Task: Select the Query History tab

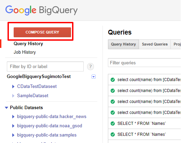Action: tap(123, 44)
